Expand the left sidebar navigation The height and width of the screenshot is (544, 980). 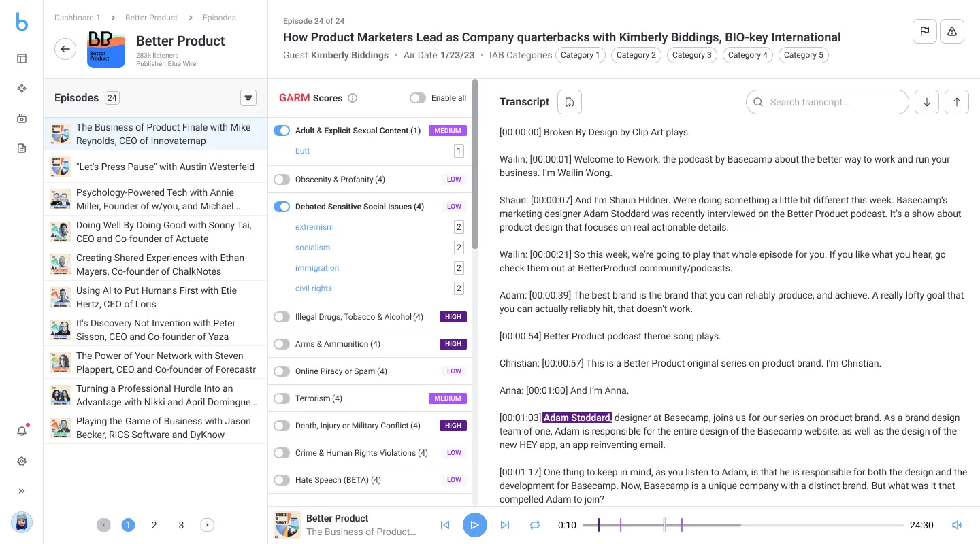click(x=22, y=491)
